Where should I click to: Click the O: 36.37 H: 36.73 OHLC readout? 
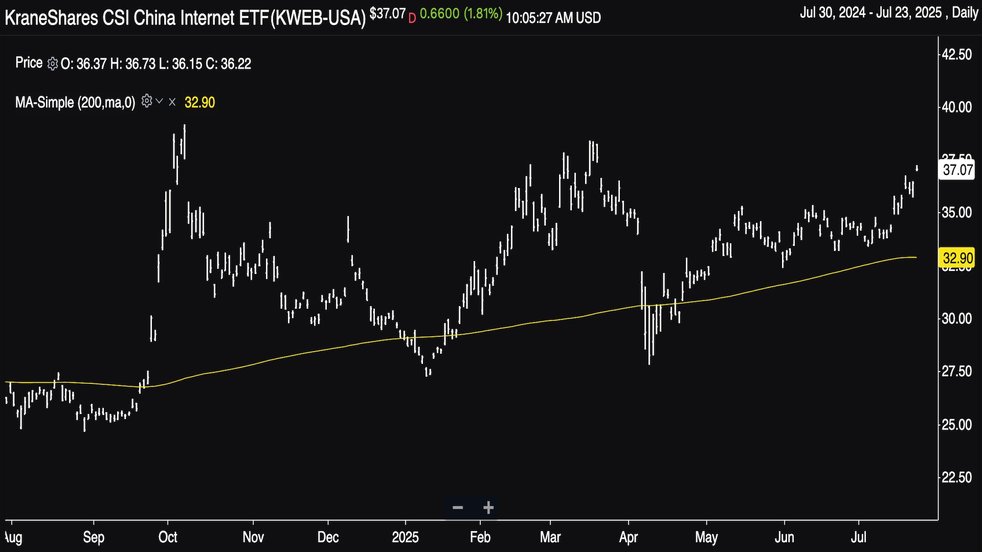(x=156, y=64)
